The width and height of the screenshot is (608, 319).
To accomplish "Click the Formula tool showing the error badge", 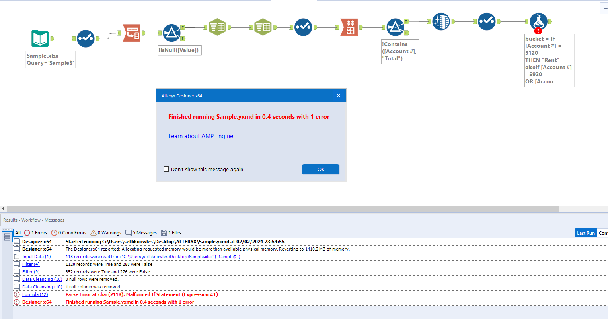I will pos(538,21).
